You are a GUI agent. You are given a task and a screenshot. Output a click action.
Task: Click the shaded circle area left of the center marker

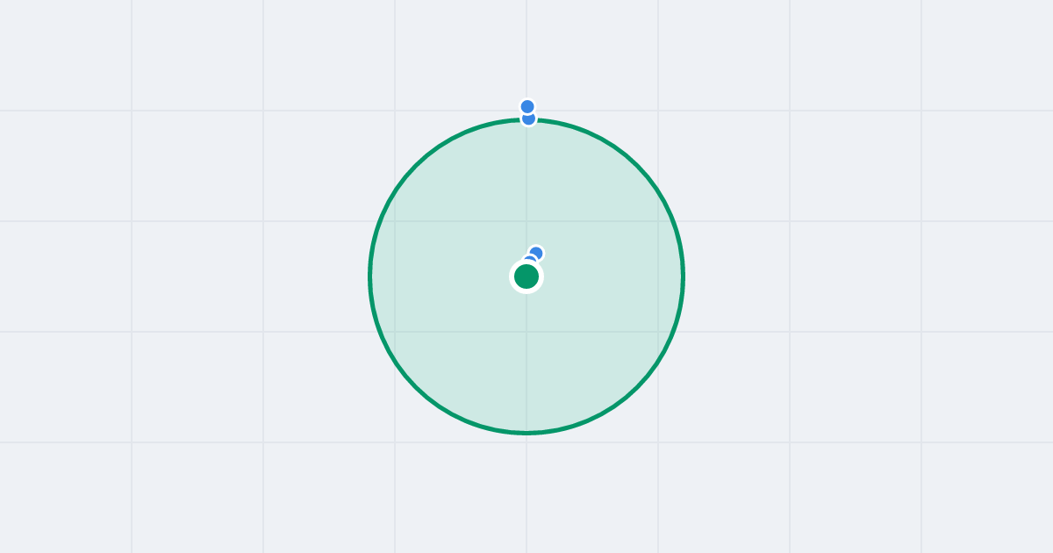coord(439,276)
